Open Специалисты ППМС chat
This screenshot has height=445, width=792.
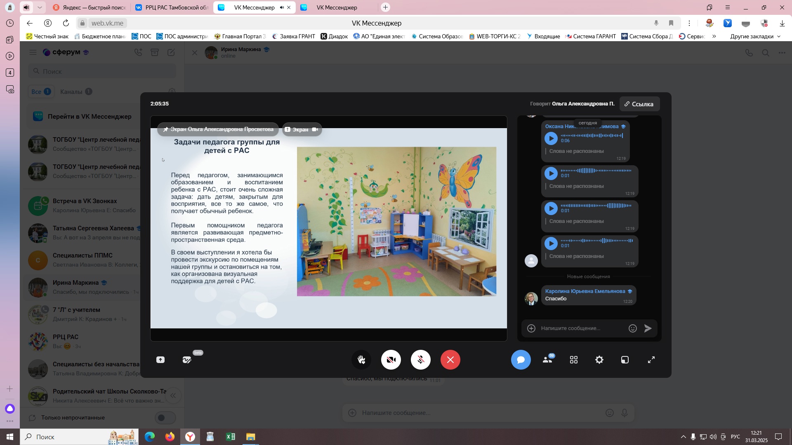pyautogui.click(x=82, y=260)
